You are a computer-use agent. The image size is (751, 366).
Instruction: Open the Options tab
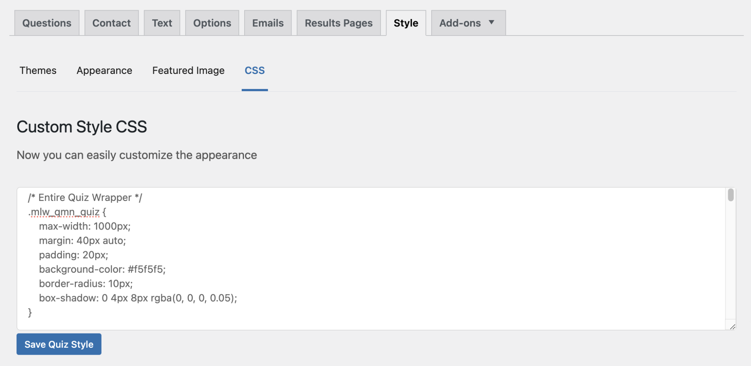212,23
